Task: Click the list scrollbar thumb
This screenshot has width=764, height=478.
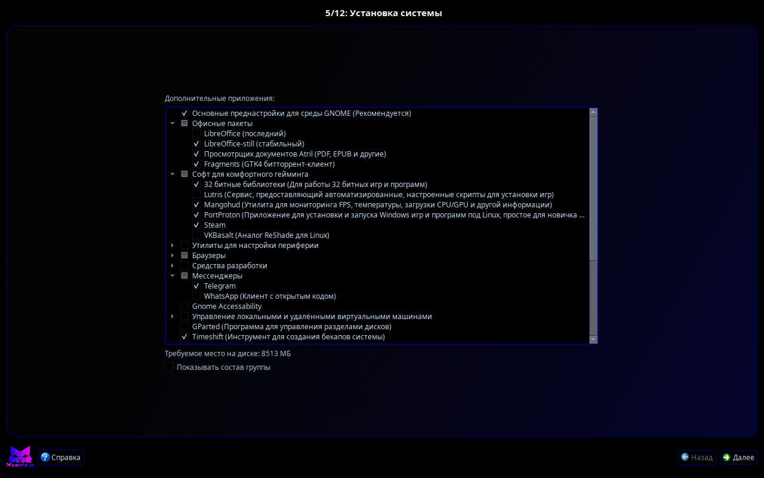Action: [x=593, y=188]
